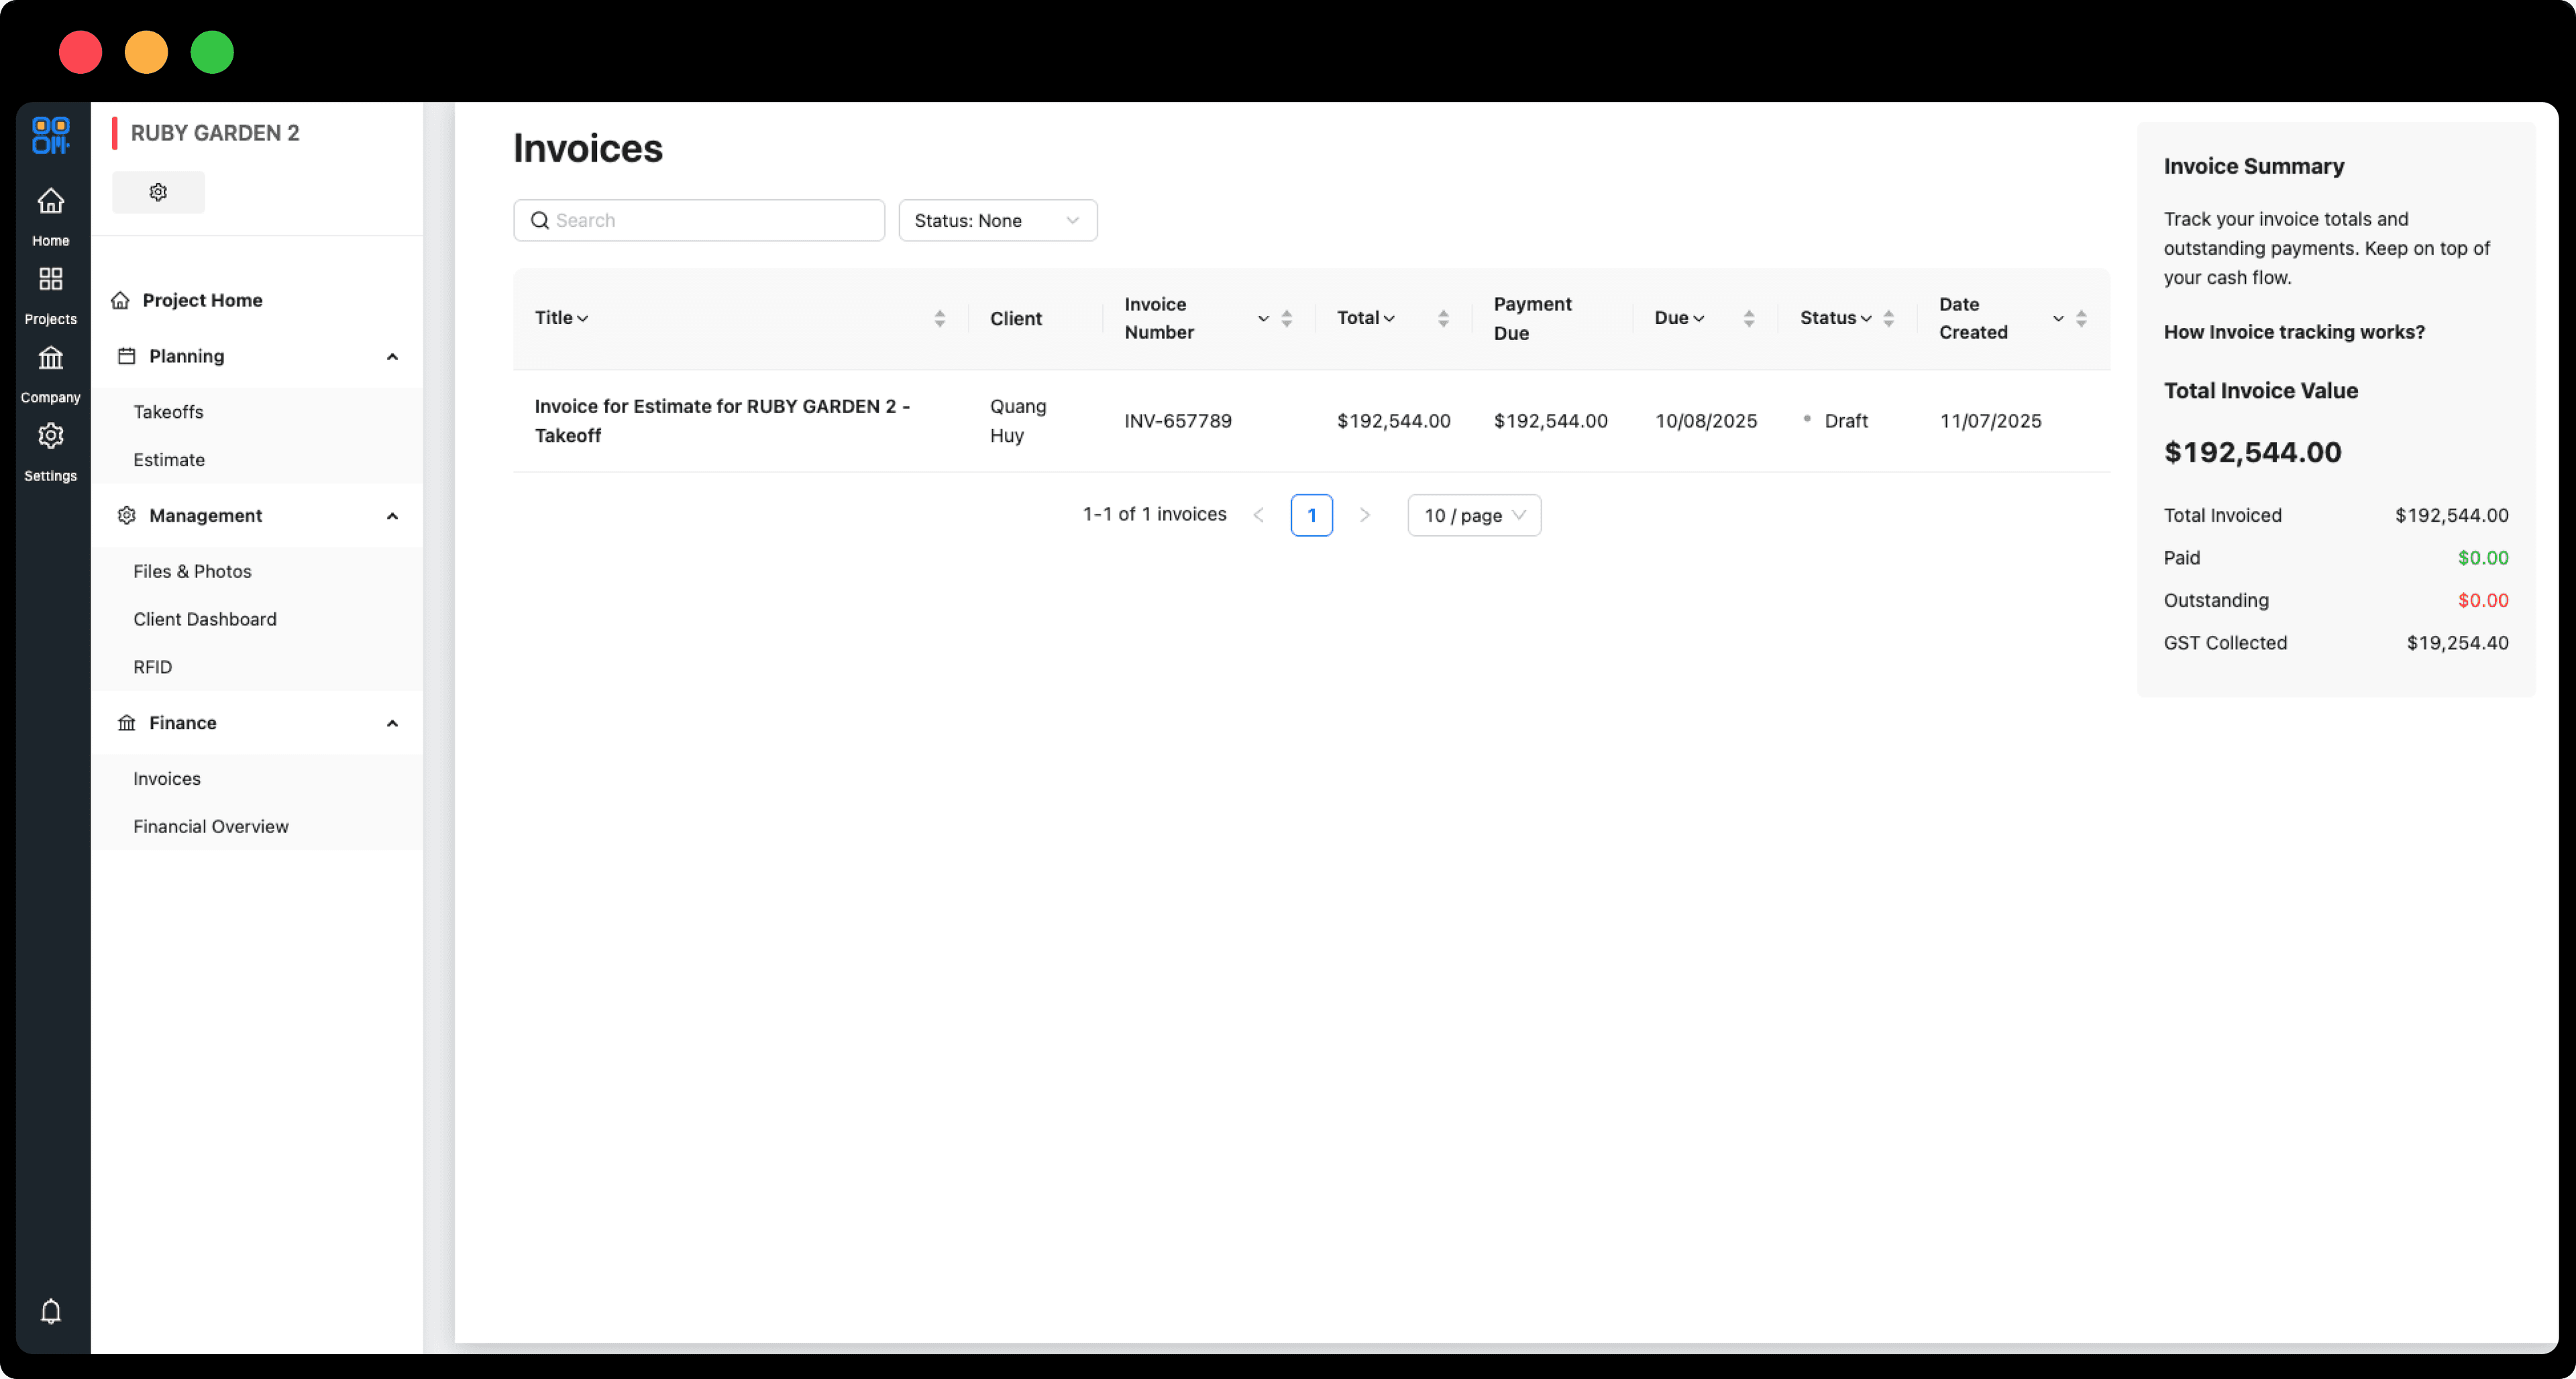The image size is (2576, 1379).
Task: Open the Title column chevron menu
Action: (582, 318)
